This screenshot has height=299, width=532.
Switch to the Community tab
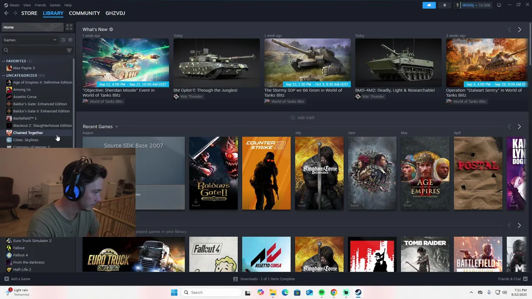[x=84, y=13]
